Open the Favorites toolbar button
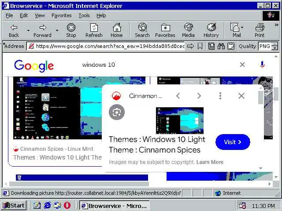 [165, 30]
